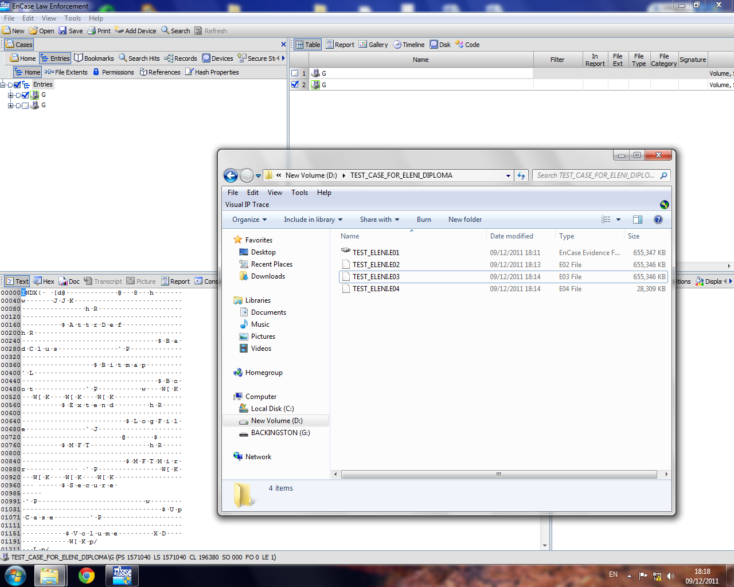Click New folder in Explorer
Screen dimensions: 734x587
tap(465, 220)
